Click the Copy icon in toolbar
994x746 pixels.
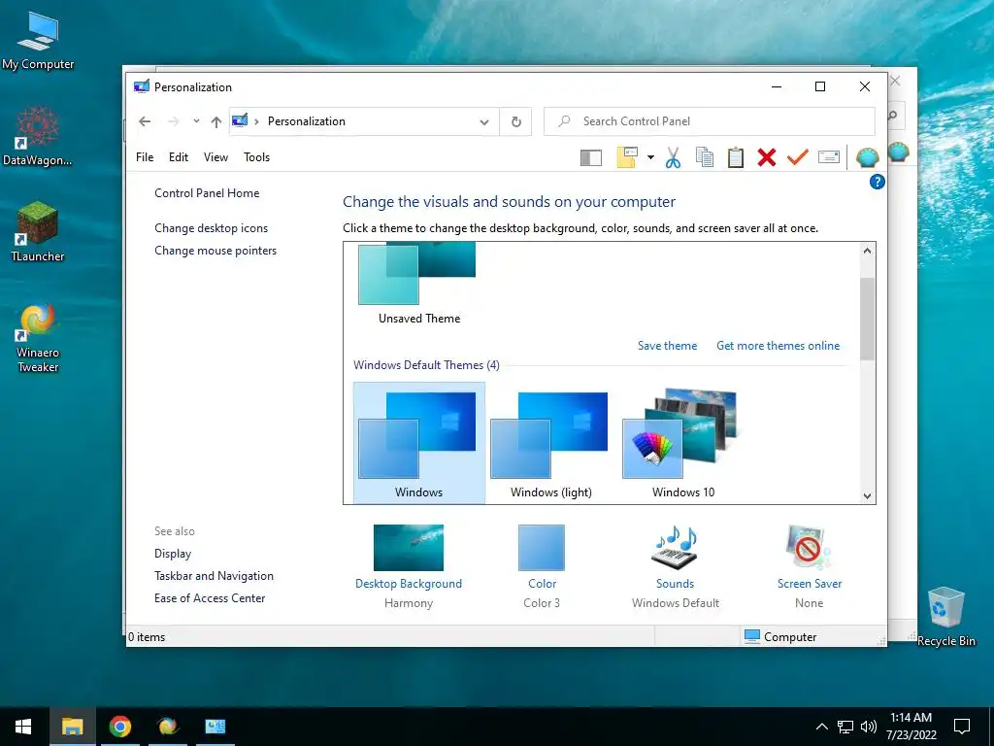(x=705, y=157)
